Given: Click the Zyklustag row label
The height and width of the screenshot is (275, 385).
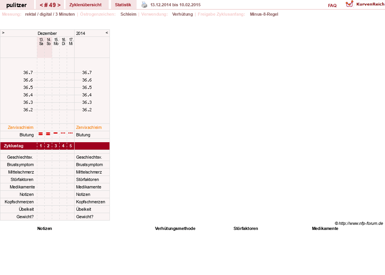Looking at the screenshot, I should tap(14, 146).
